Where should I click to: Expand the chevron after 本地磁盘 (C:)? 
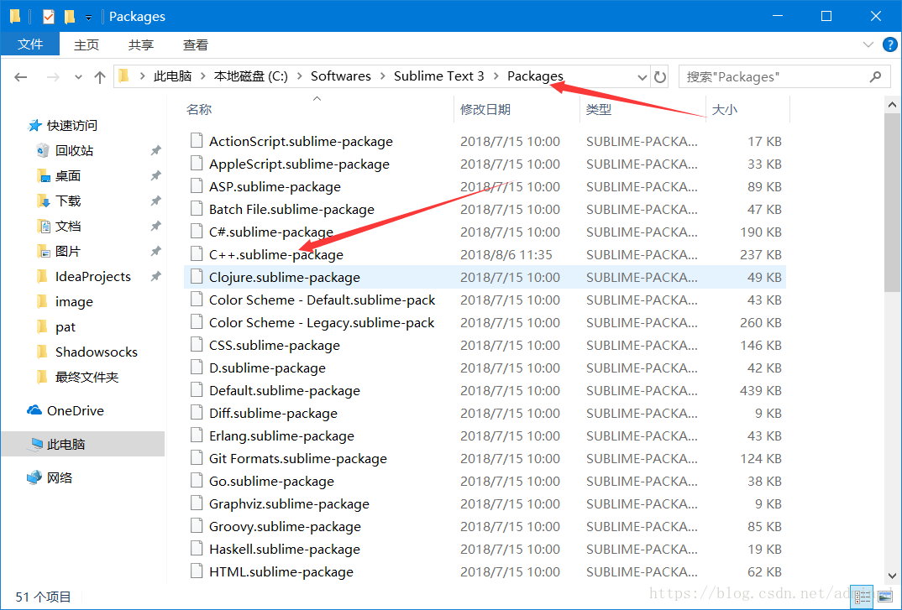(x=299, y=76)
